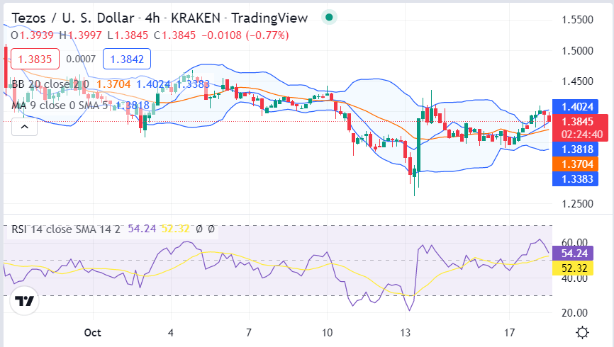Click the high value H1.3997
614x347 pixels.
point(80,35)
